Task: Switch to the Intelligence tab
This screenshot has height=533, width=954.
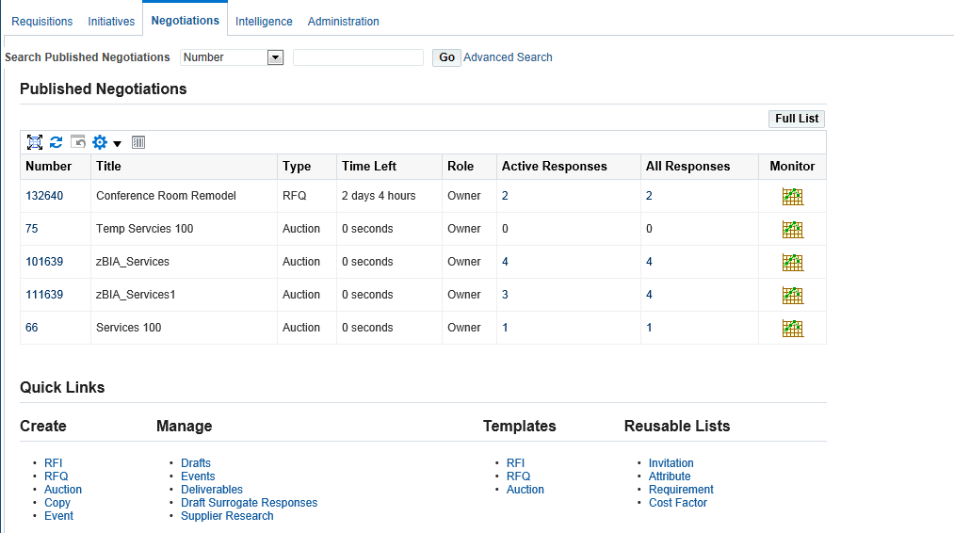Action: click(x=264, y=22)
